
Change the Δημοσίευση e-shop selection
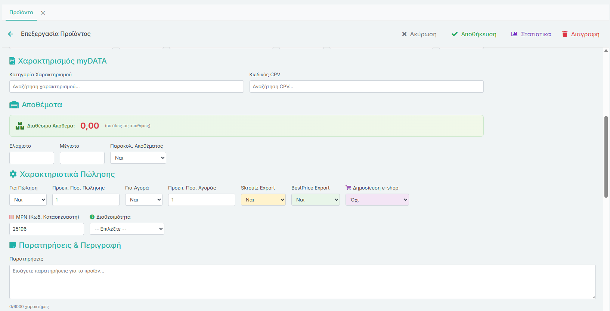pos(377,200)
